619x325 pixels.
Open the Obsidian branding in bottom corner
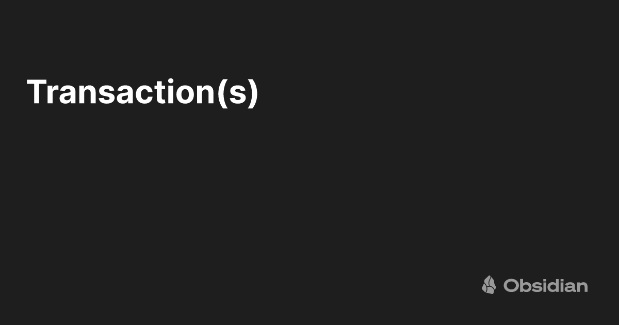click(535, 285)
